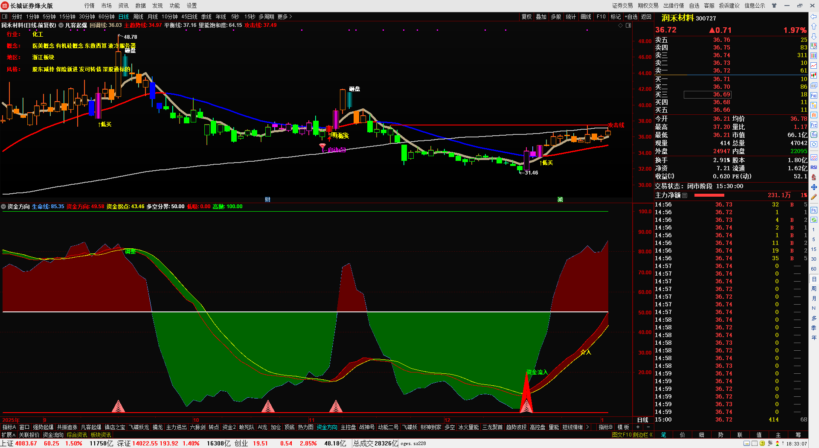Switch to the 主力进出 indicator tab

pos(176,427)
